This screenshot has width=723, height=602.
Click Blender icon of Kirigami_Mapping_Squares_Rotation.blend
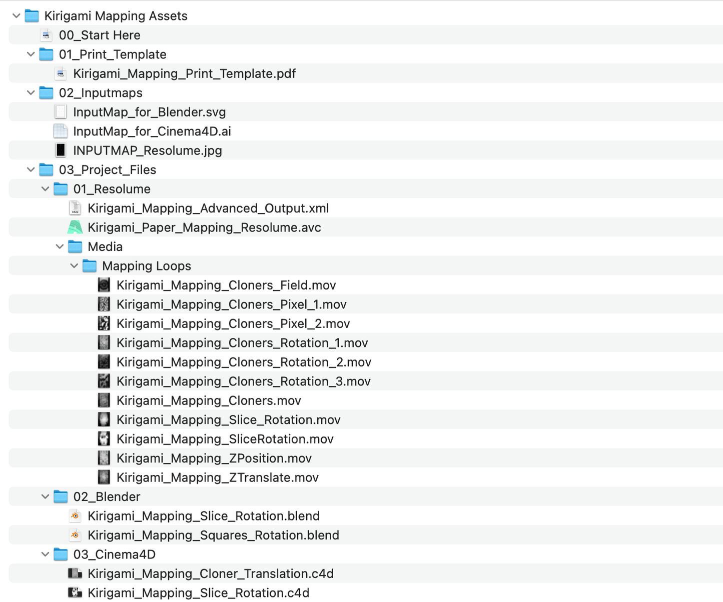[x=75, y=535]
